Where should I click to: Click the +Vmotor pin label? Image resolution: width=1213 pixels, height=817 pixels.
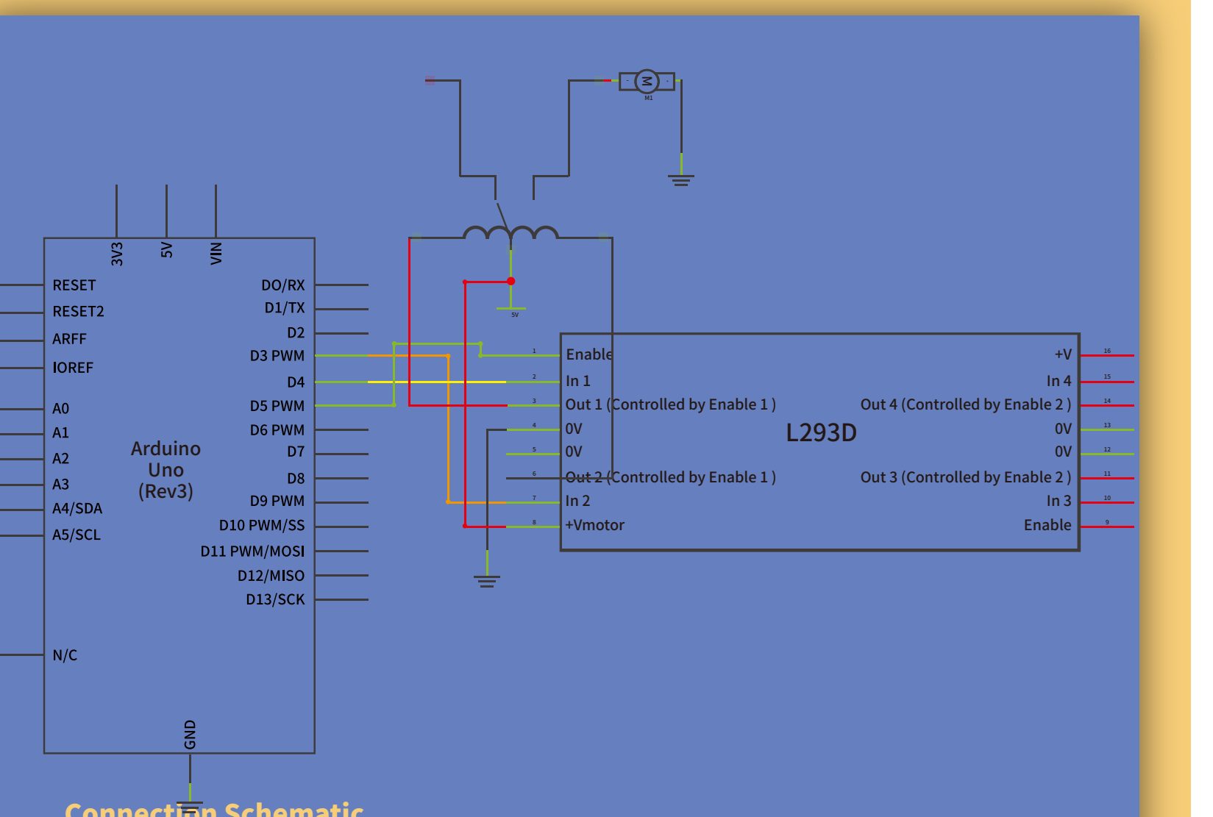(594, 525)
